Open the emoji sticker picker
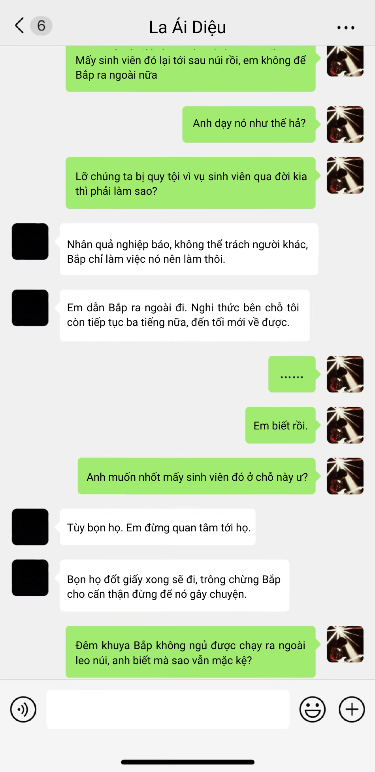 tap(313, 709)
